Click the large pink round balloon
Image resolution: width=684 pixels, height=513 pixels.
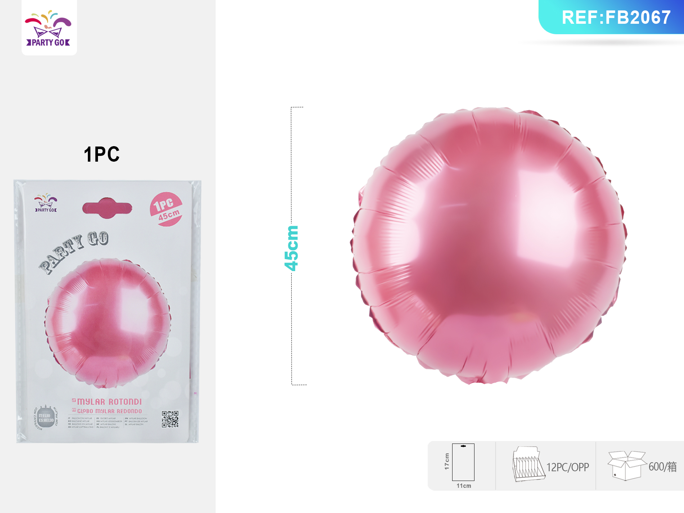[489, 246]
